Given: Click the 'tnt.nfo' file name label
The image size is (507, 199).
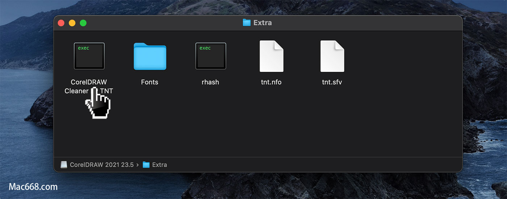Looking at the screenshot, I should click(271, 82).
